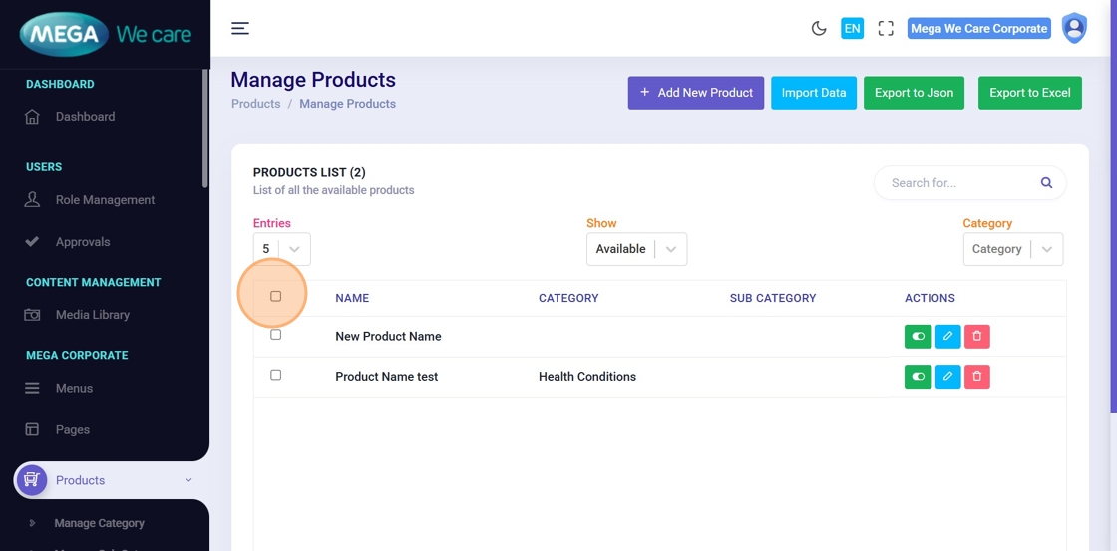Click the Export to Excel button

(1029, 93)
